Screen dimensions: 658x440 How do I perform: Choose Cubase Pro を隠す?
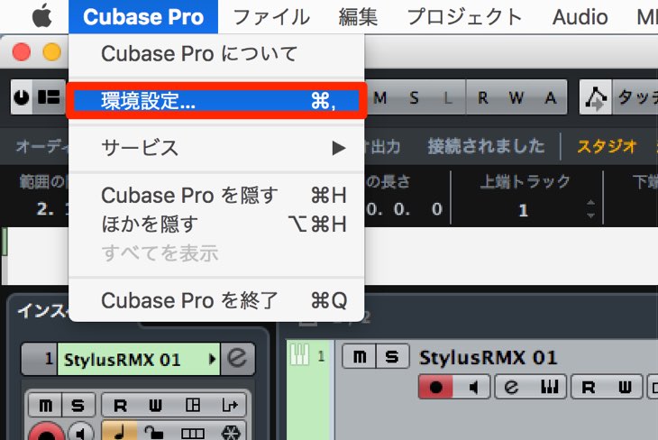point(216,196)
